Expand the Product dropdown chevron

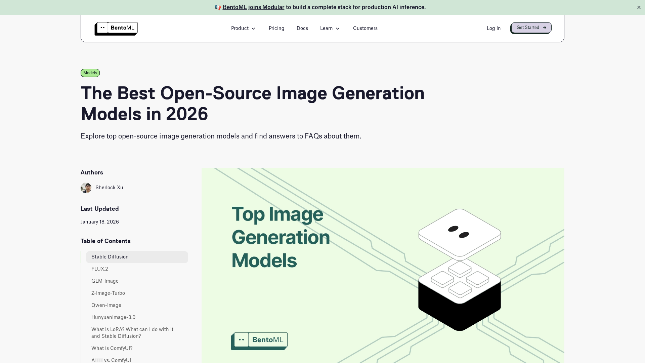tap(253, 29)
